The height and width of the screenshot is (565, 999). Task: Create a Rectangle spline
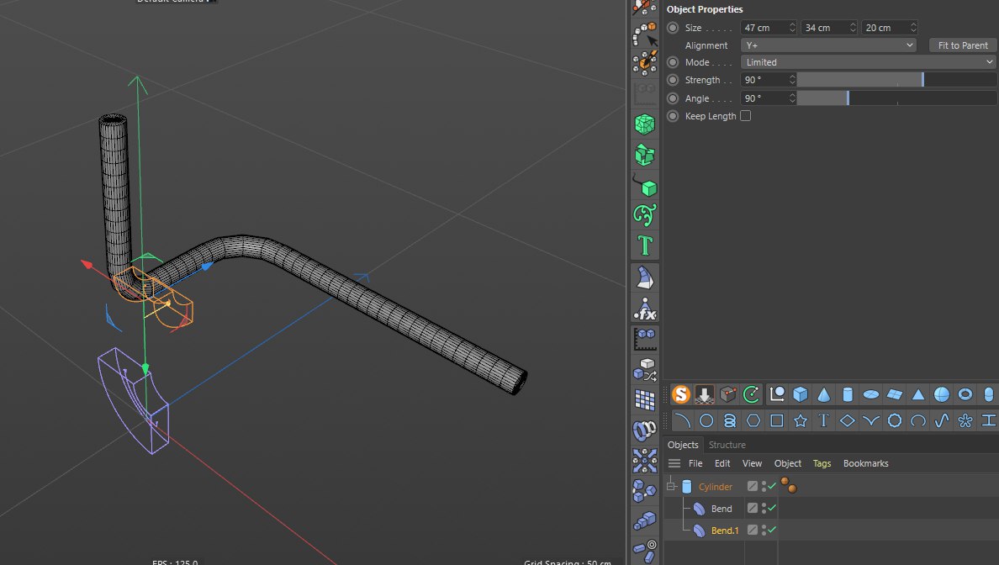click(777, 420)
